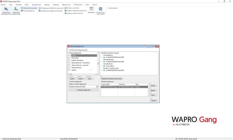Maximize the Definicja księgowania dialog
233x140 pixels.
(153, 46)
